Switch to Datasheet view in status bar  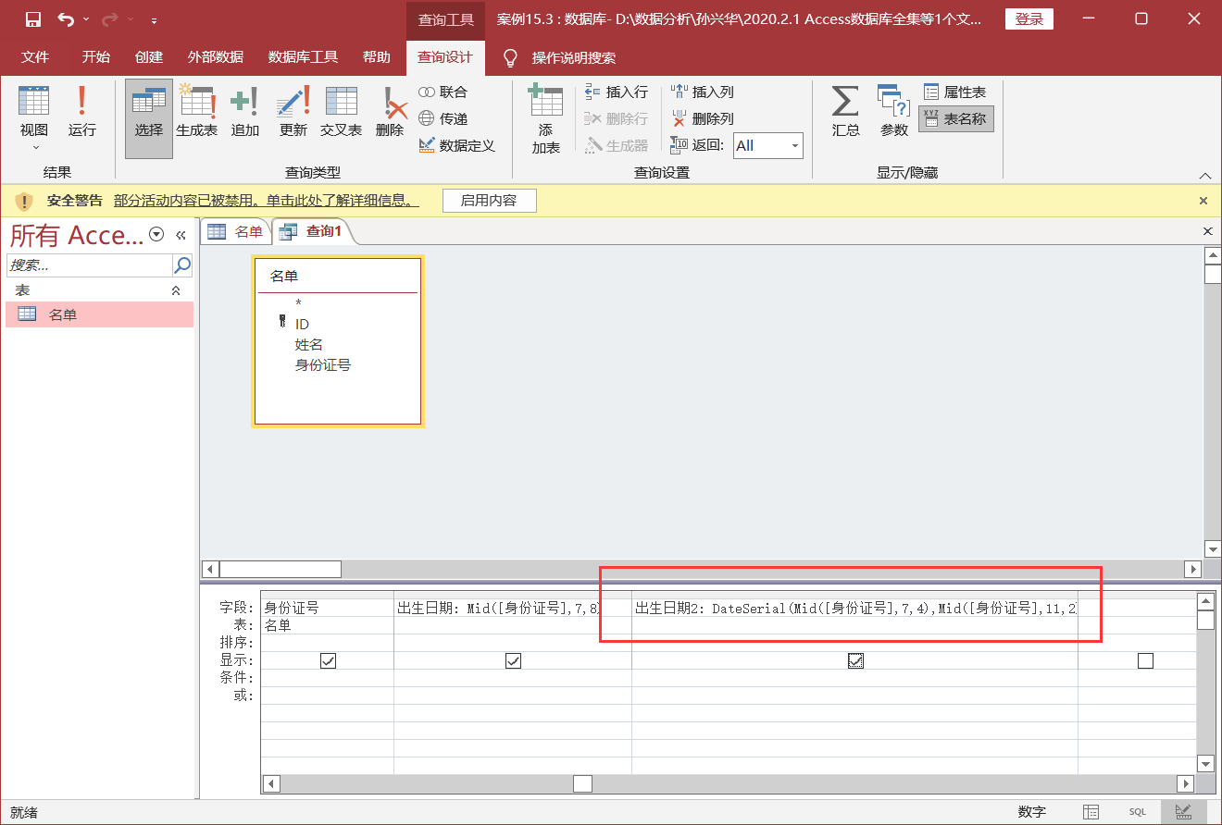pos(1091,812)
